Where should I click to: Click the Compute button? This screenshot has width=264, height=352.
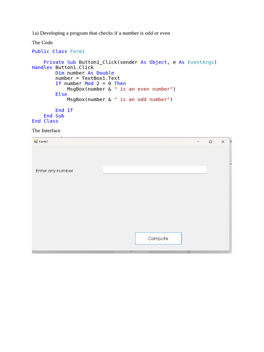tap(158, 239)
